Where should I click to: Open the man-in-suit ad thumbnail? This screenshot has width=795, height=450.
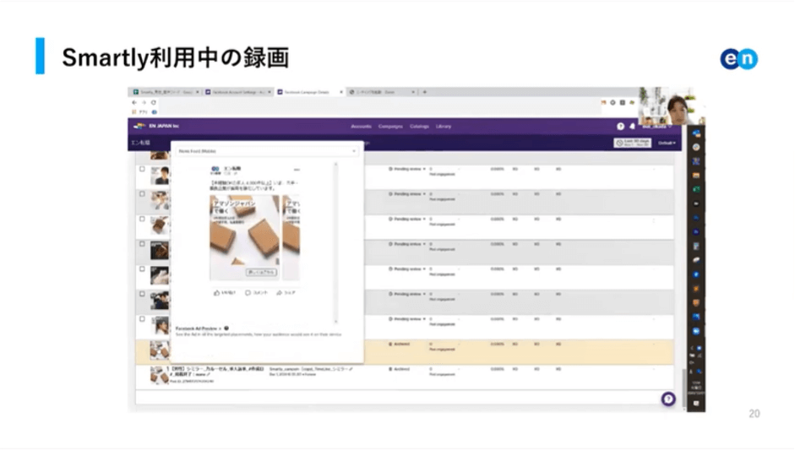160,176
